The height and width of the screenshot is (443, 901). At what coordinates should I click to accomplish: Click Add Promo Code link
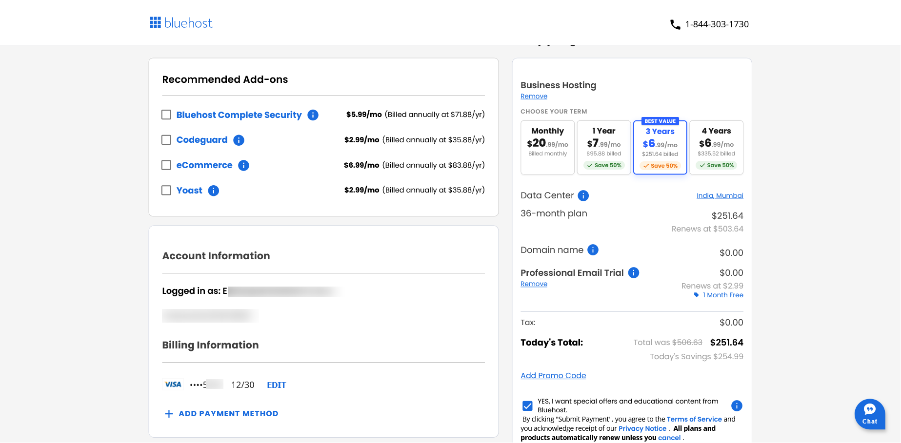[553, 376]
